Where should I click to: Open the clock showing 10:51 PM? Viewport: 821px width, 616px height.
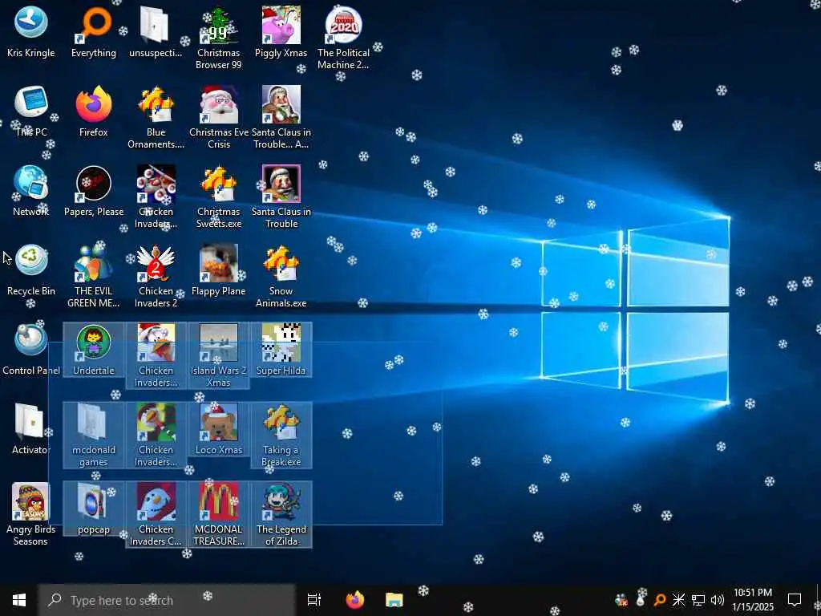click(753, 600)
